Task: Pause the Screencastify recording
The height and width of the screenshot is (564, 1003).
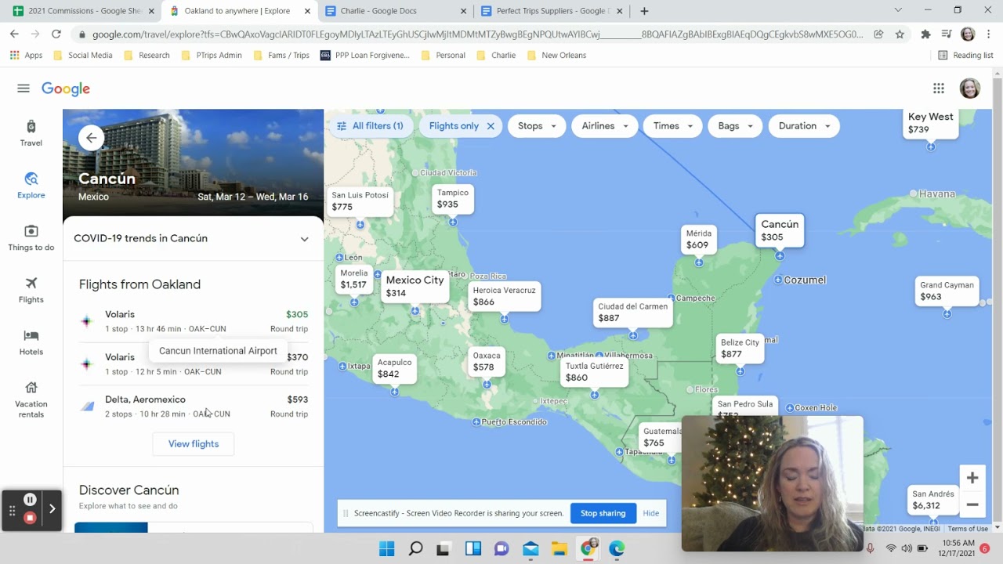Action: 30,500
